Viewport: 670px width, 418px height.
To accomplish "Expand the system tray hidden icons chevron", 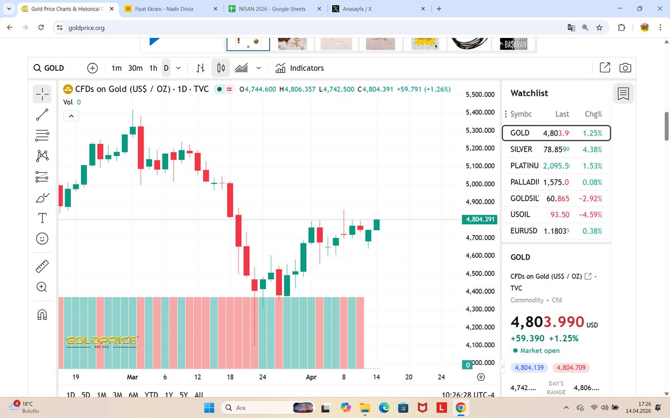I will 565,407.
